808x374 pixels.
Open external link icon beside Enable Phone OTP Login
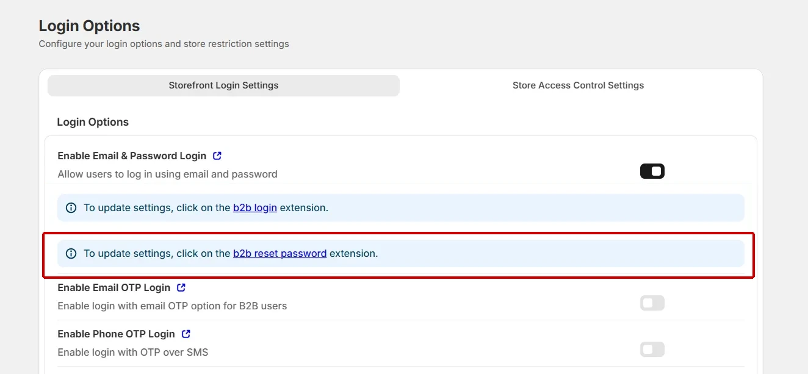pos(186,334)
